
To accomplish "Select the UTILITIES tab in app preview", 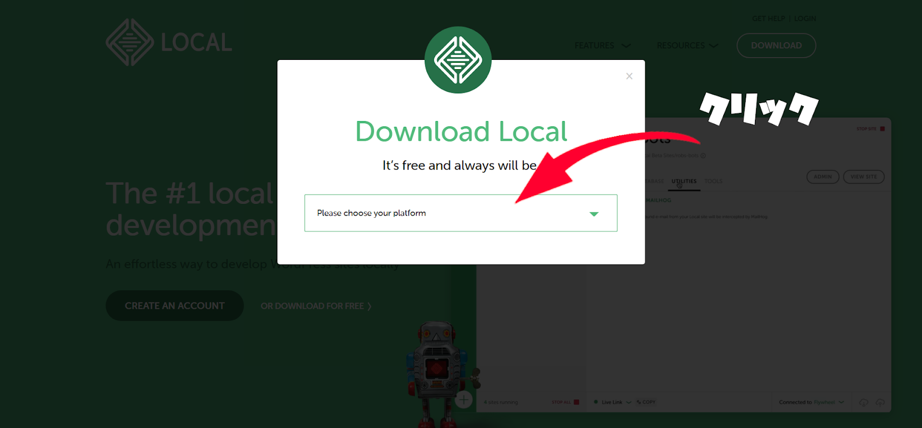I will 684,181.
